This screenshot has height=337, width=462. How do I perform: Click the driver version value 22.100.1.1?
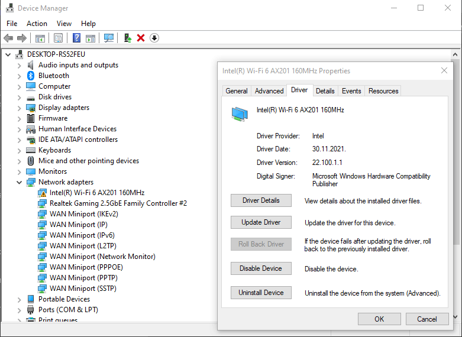click(327, 163)
